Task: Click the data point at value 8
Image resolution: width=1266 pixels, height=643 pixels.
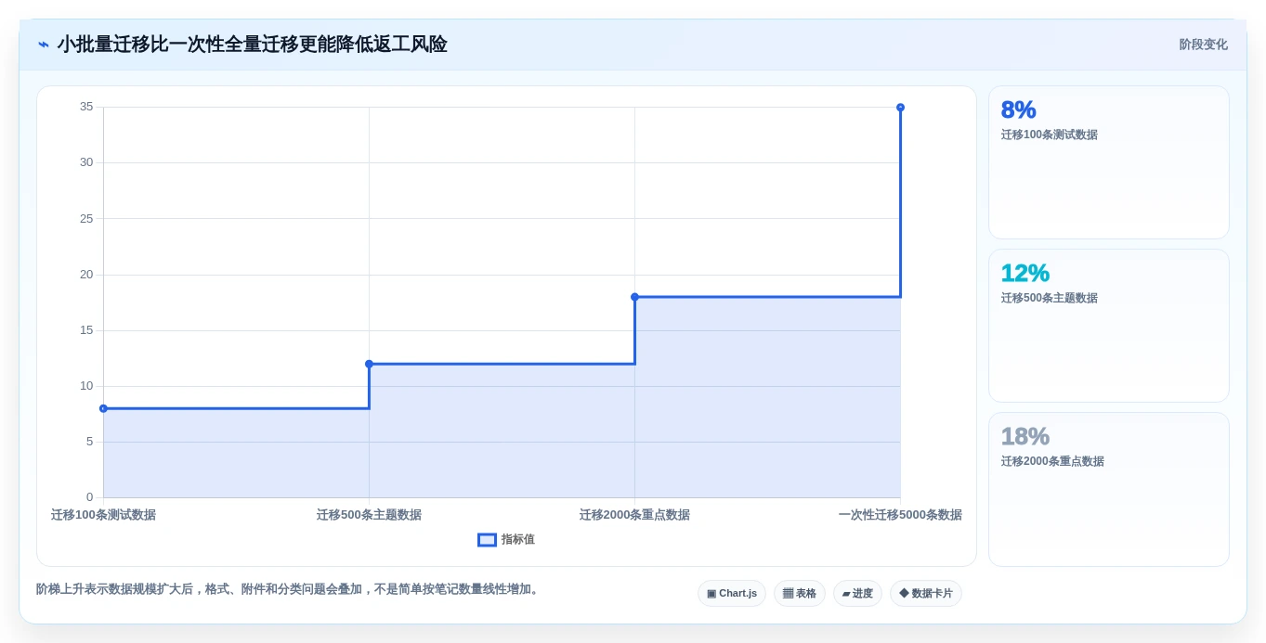Action: [x=103, y=408]
